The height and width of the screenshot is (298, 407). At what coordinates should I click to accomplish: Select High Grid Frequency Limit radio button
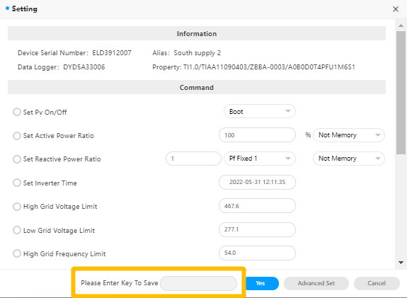pyautogui.click(x=17, y=253)
